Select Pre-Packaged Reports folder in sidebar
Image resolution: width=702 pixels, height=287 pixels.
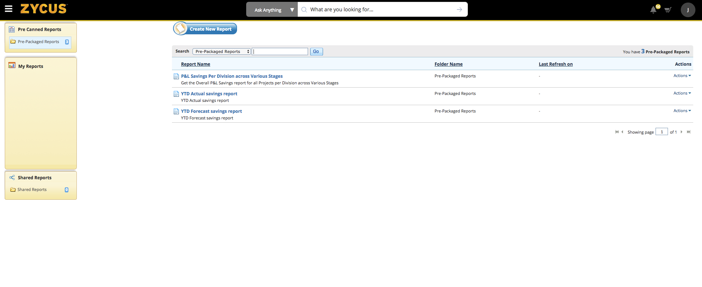(x=38, y=42)
